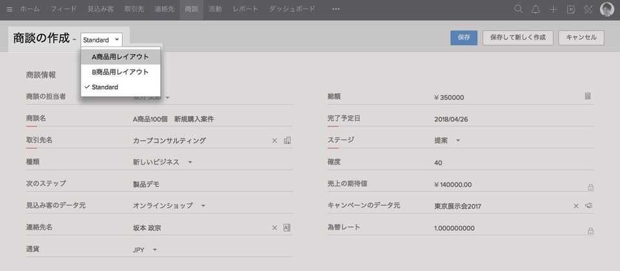Choose B商品用レイアウト layout option

pyautogui.click(x=120, y=72)
